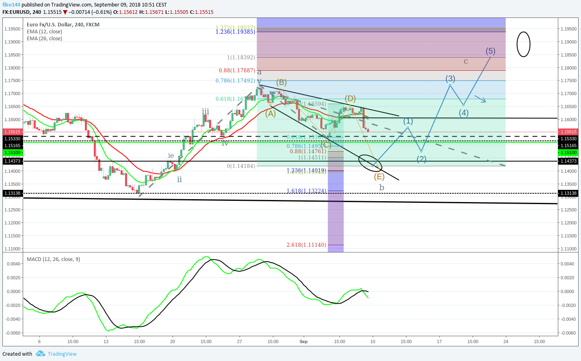Click the 0.786(1.17492) Fibonacci level label
The width and height of the screenshot is (581, 361).
235,80
